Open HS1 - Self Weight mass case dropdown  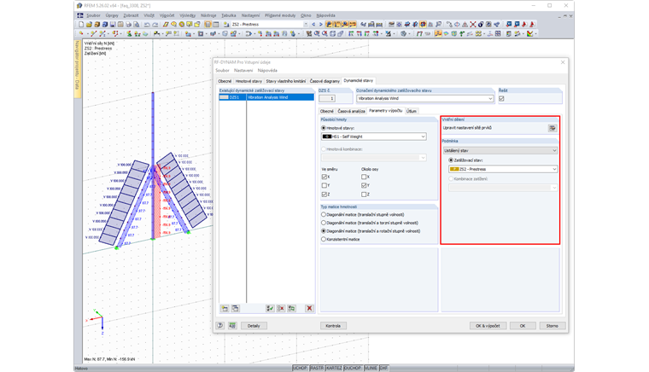coord(374,137)
